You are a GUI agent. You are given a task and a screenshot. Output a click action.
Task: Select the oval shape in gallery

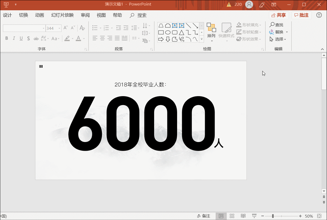pos(168,33)
